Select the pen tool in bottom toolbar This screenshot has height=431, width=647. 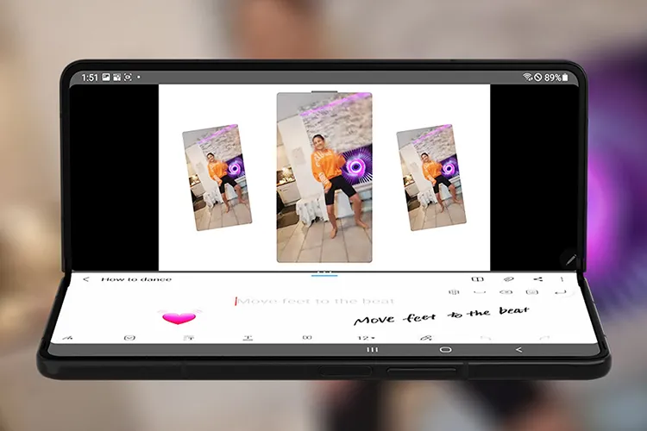[68, 338]
